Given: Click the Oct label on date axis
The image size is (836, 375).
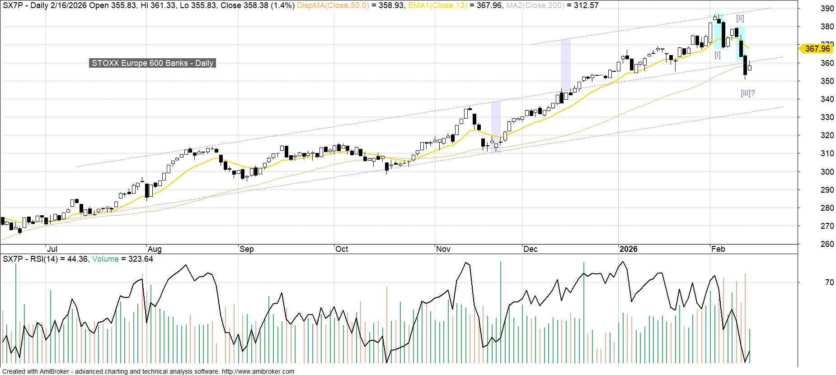Looking at the screenshot, I should pyautogui.click(x=342, y=249).
